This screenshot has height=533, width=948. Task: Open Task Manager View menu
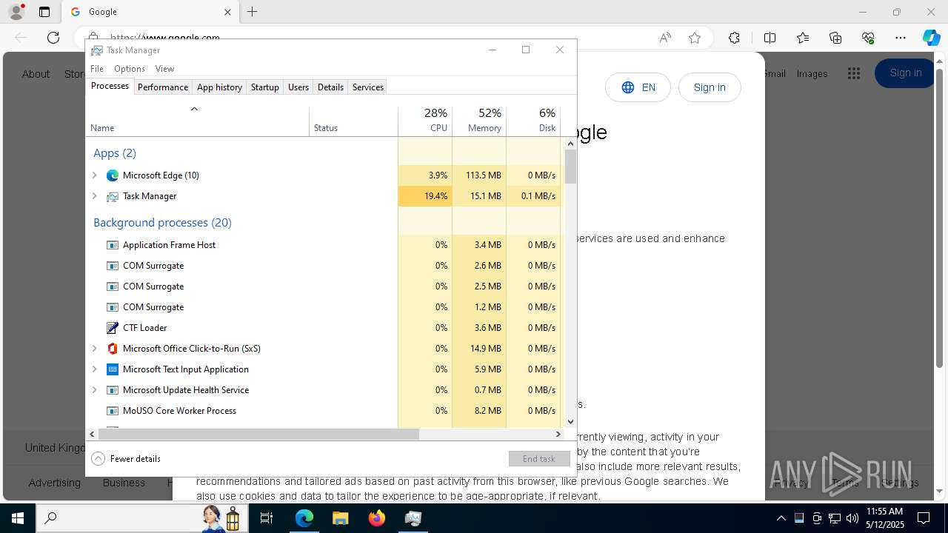[164, 68]
